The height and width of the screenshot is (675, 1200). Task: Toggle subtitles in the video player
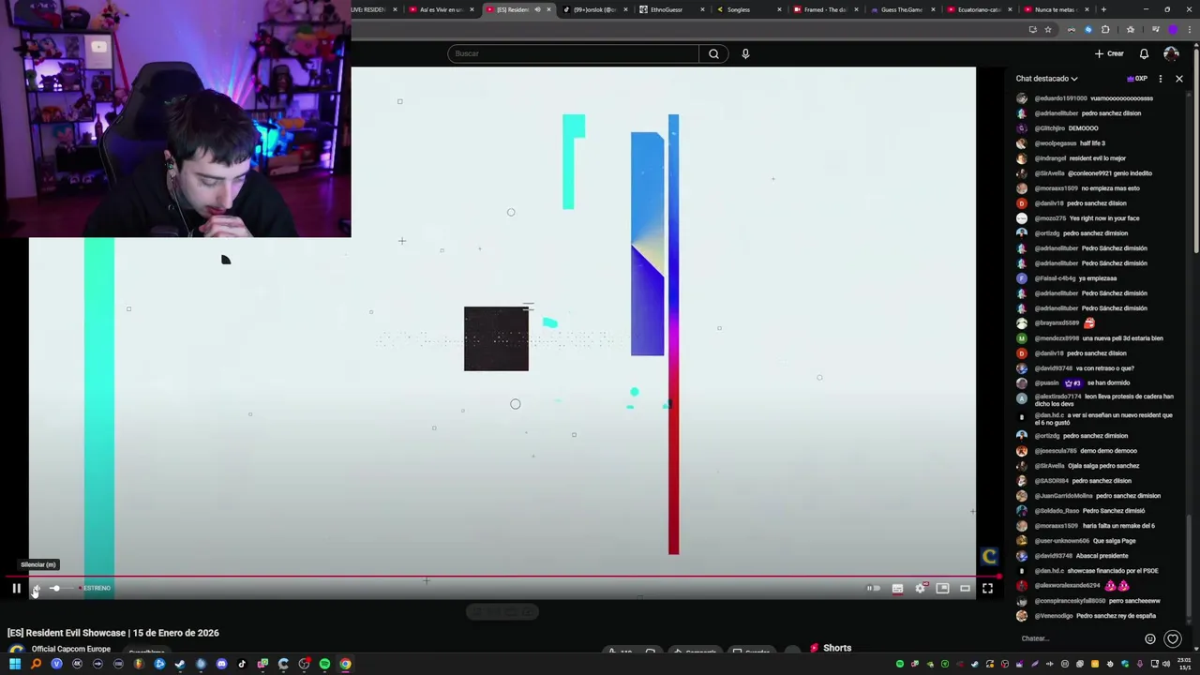(897, 588)
